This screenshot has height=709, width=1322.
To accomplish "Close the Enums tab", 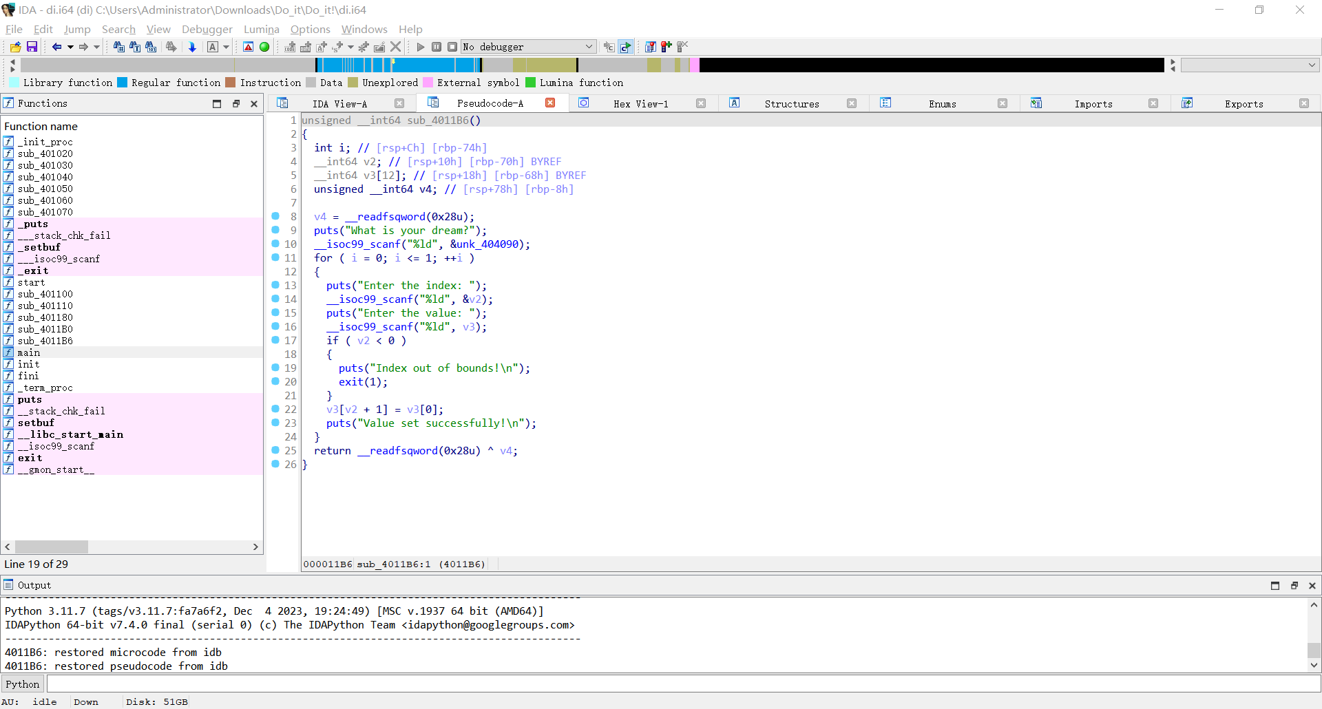I will tap(1003, 103).
